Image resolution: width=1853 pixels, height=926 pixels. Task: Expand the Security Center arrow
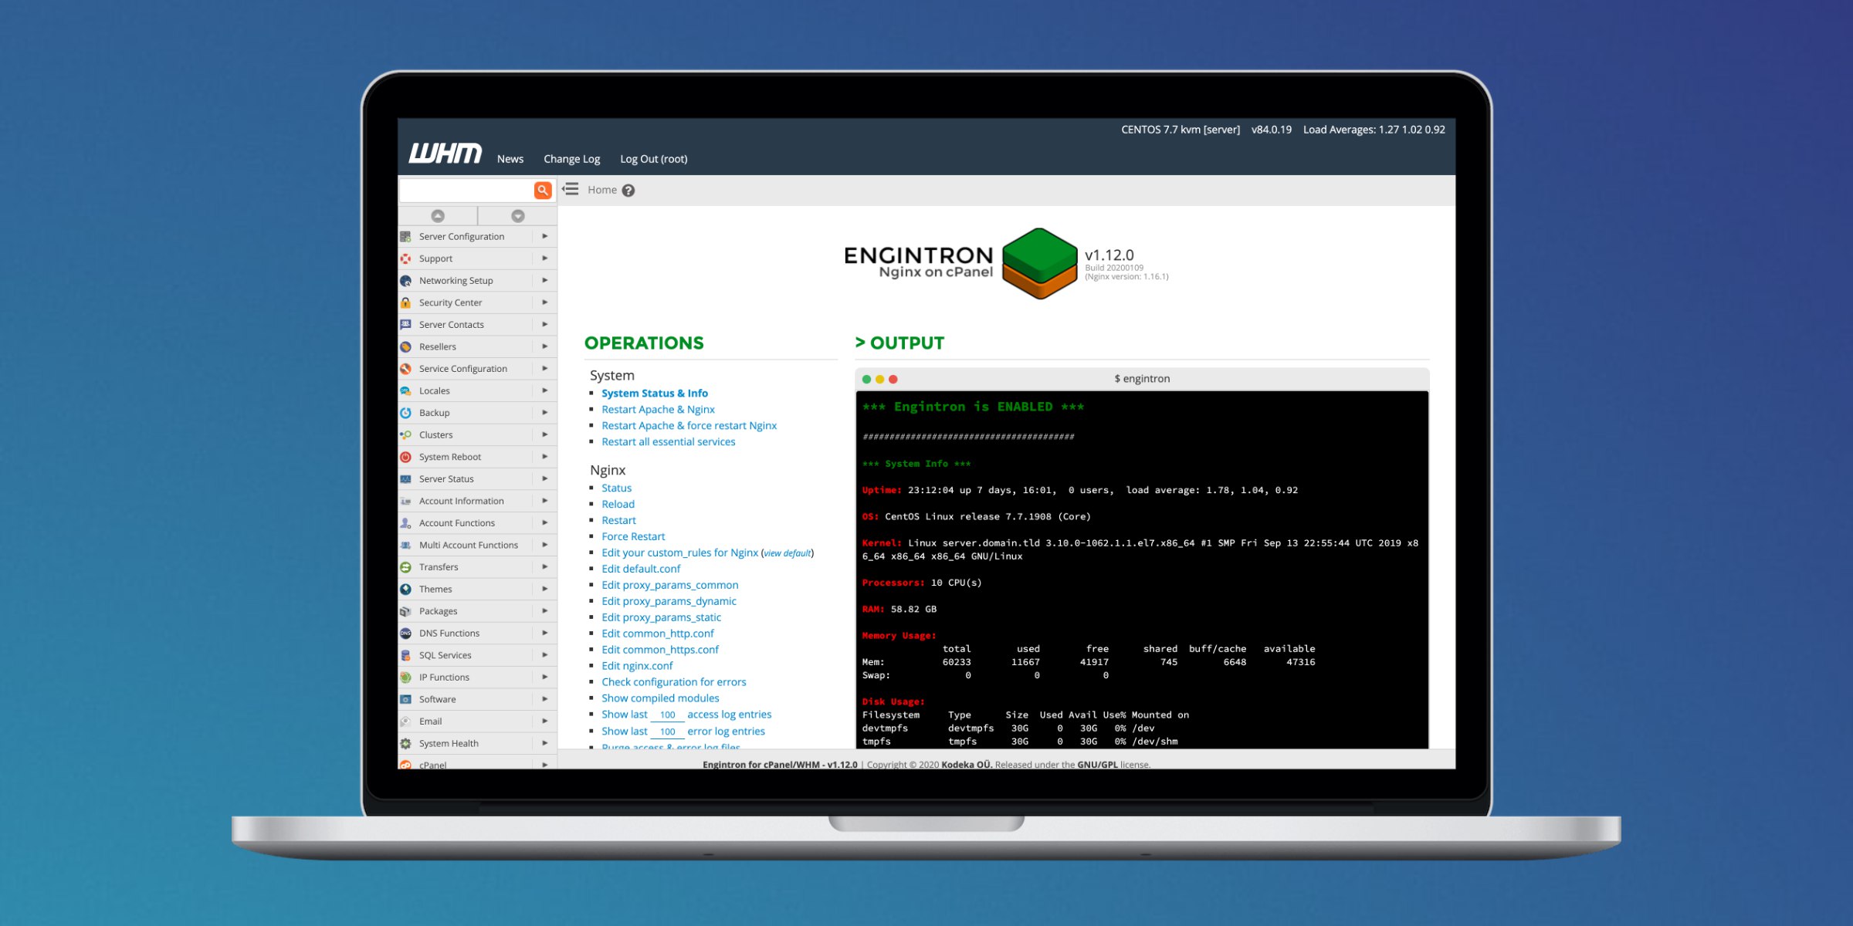tap(545, 302)
